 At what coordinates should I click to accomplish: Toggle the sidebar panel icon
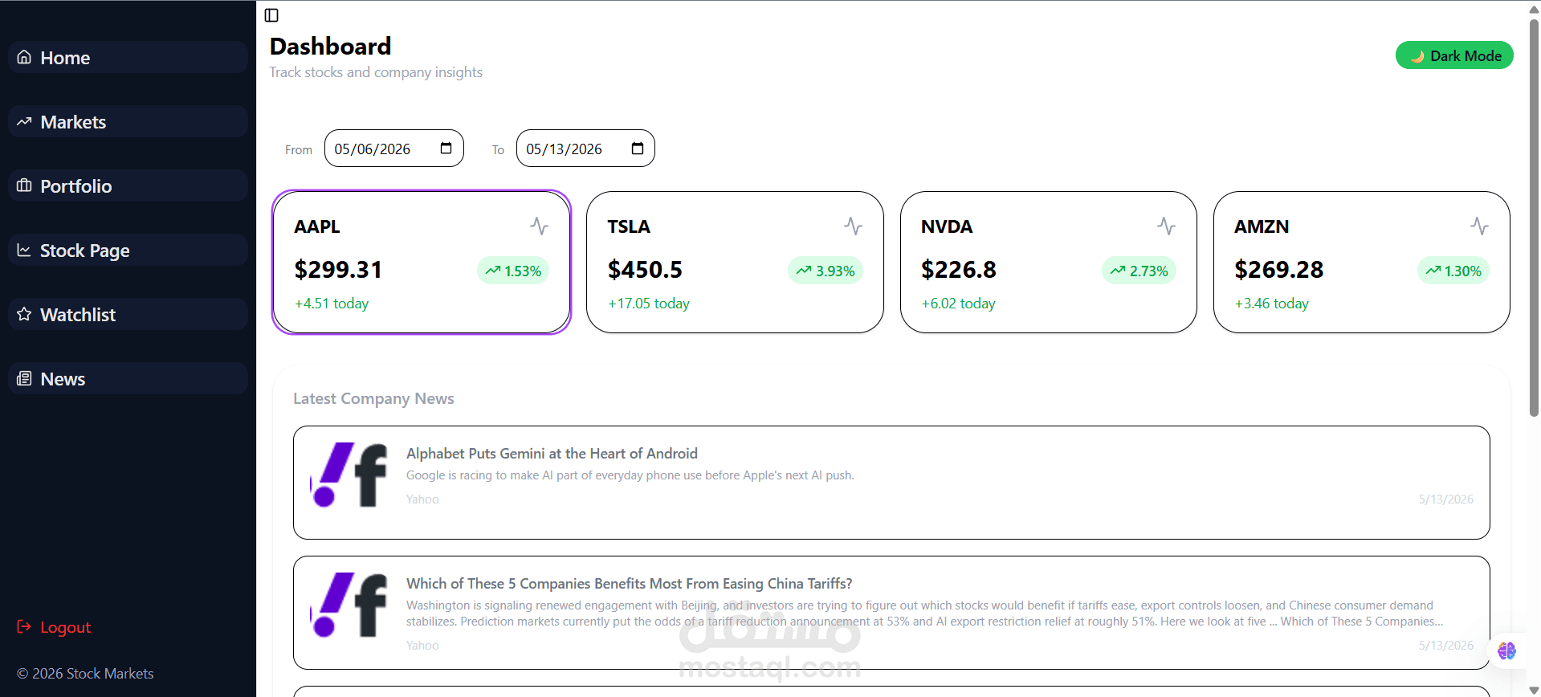pos(271,15)
